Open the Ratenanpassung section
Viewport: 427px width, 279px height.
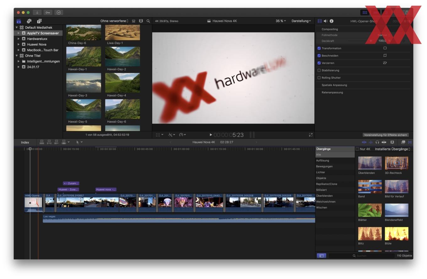click(x=332, y=92)
